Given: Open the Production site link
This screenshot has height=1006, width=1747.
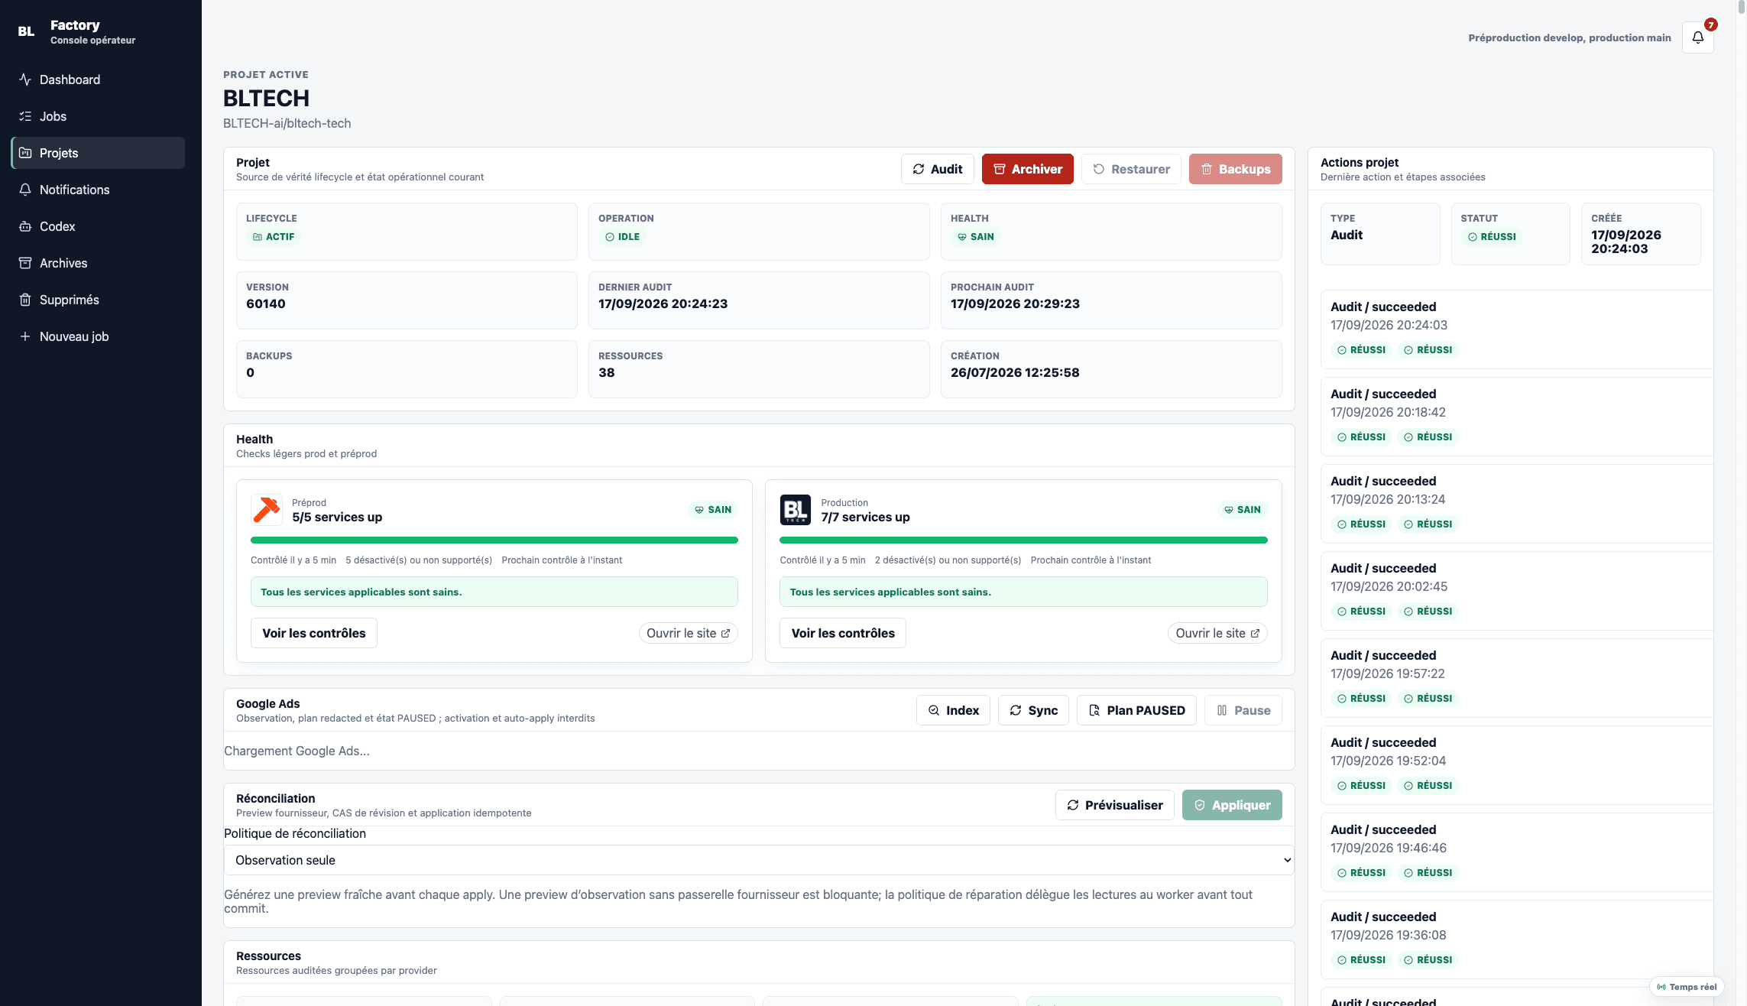Looking at the screenshot, I should (x=1217, y=633).
